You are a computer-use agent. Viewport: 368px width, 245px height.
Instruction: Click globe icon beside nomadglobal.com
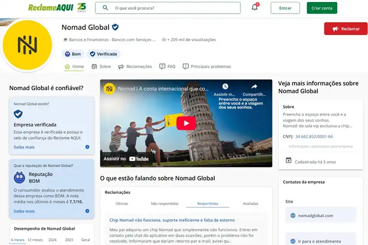click(293, 216)
